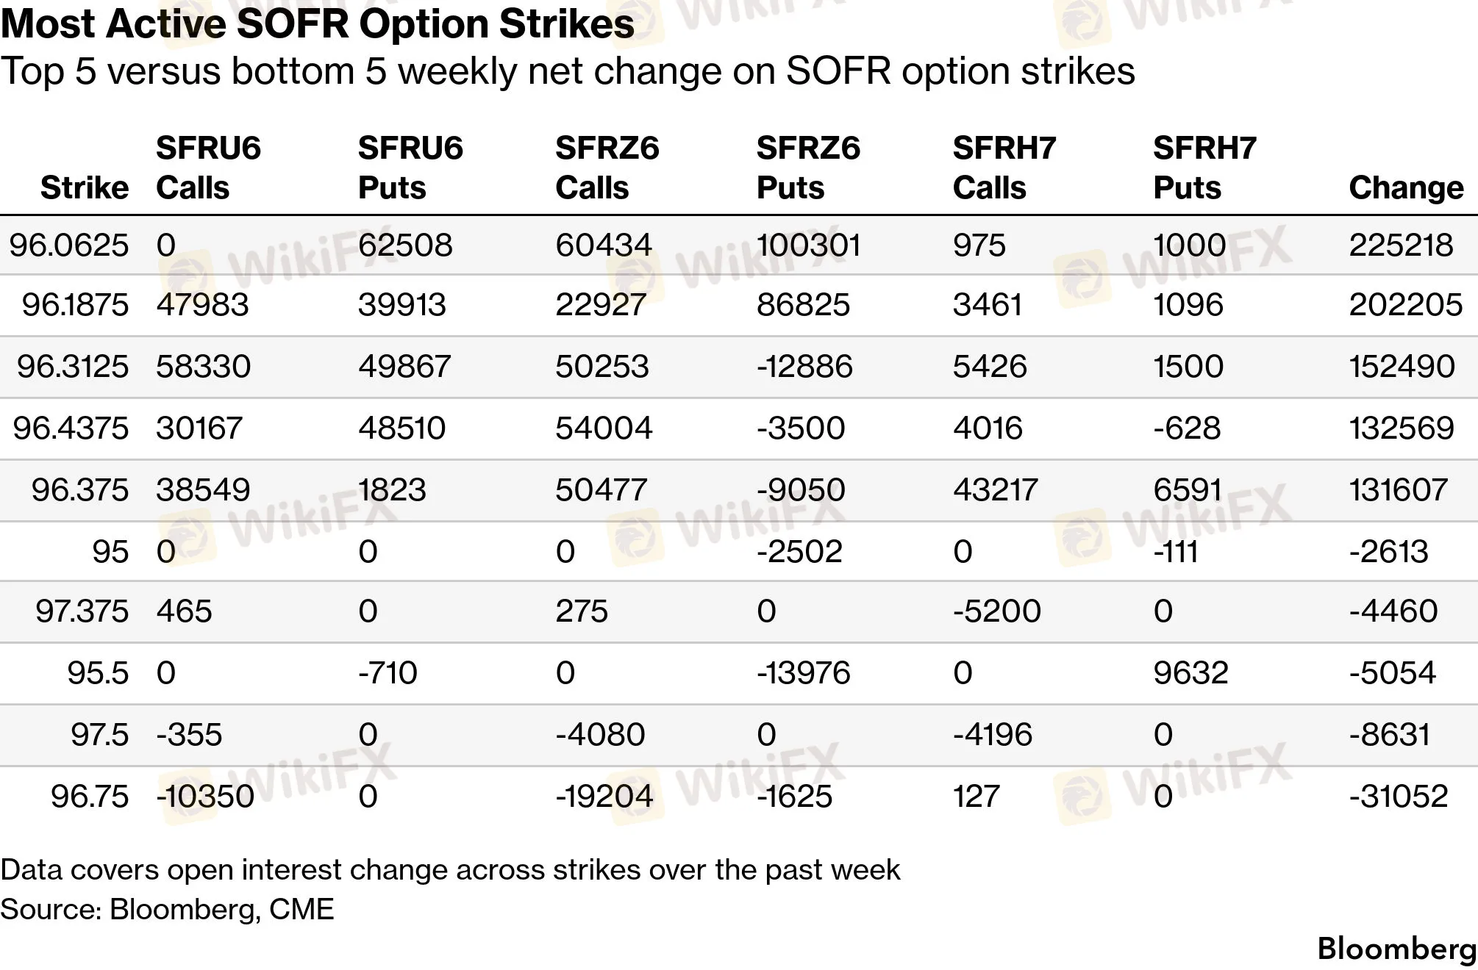Select the 96.0625 strike row label
Image resolution: width=1478 pixels, height=970 pixels.
(69, 245)
